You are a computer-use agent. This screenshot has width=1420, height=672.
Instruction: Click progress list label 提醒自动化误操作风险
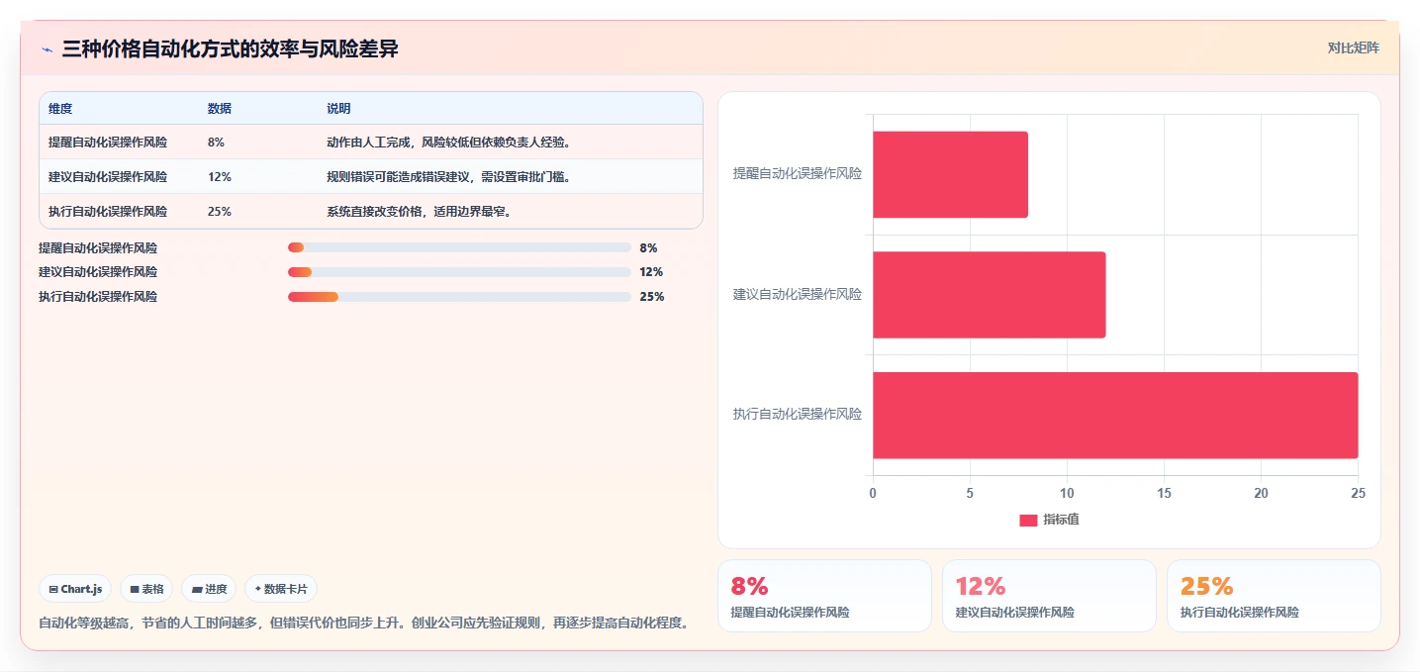(x=98, y=248)
